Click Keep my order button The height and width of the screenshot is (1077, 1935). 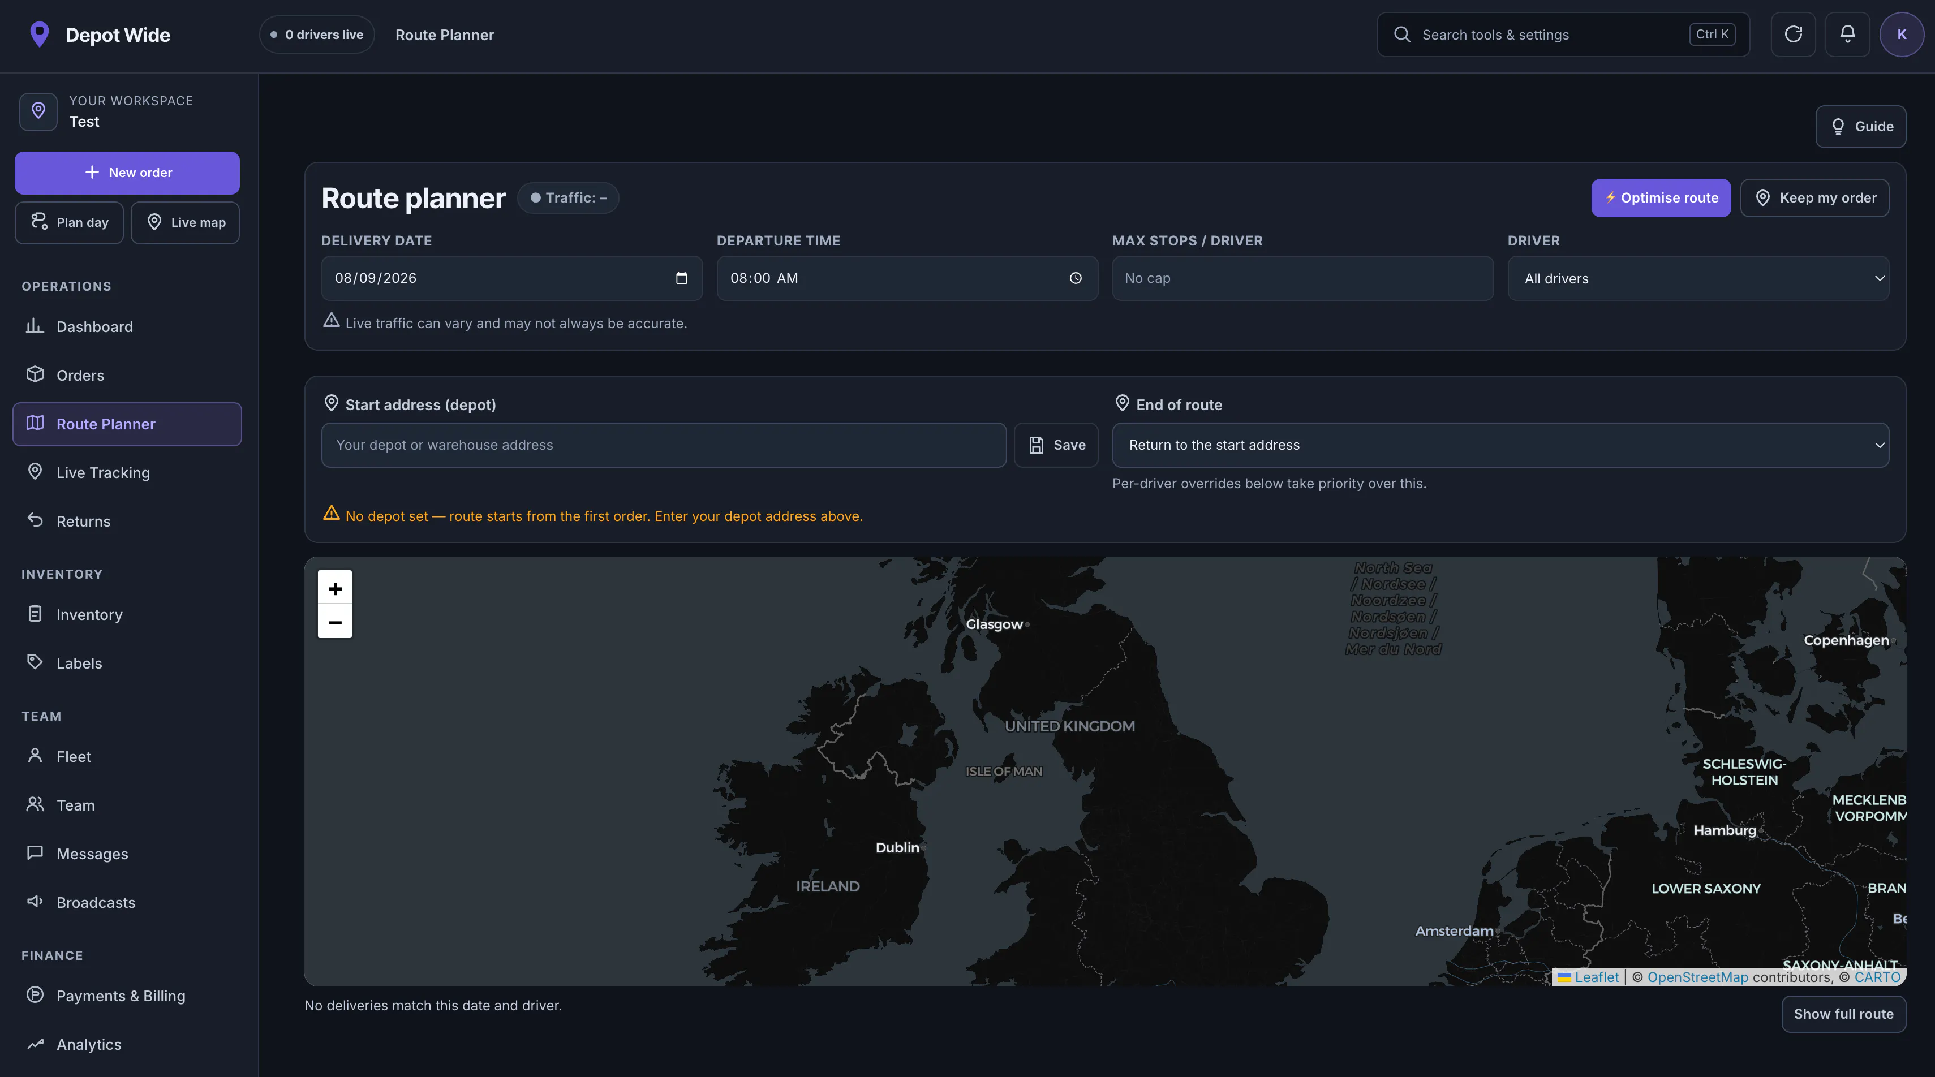(x=1815, y=199)
